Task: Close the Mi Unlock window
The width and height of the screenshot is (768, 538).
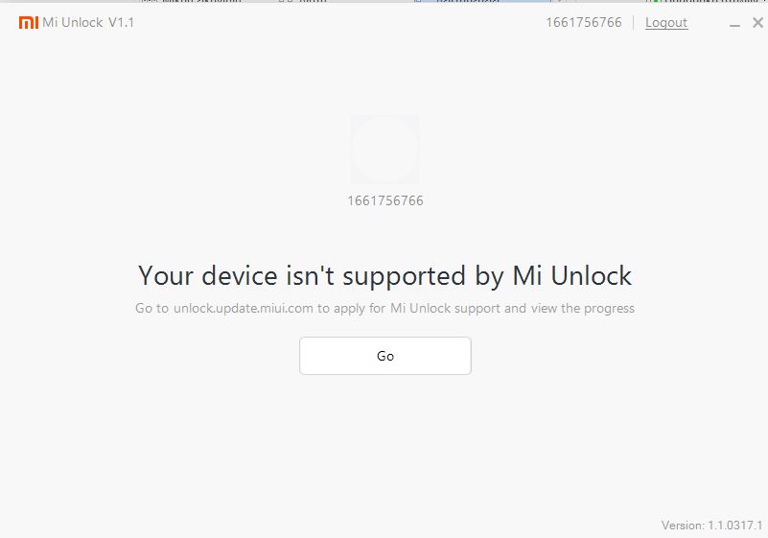Action: pos(757,23)
